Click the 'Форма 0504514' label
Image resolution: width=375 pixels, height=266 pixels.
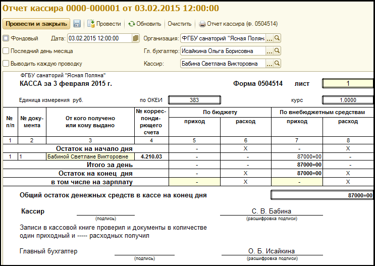(258, 84)
